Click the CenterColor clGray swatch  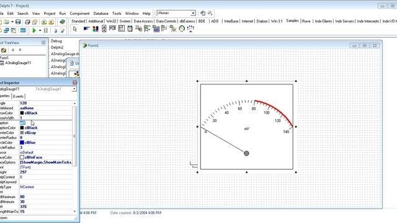pos(22,133)
